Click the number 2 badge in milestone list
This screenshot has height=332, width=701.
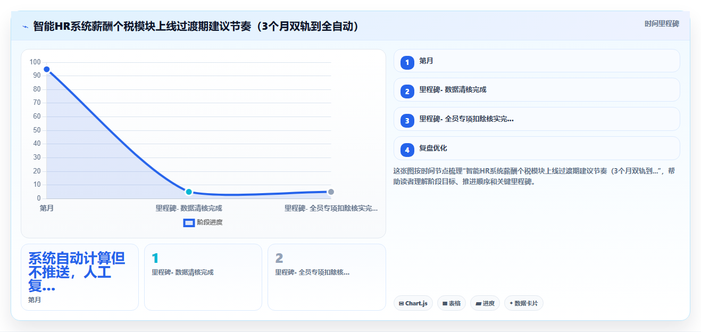pos(407,92)
